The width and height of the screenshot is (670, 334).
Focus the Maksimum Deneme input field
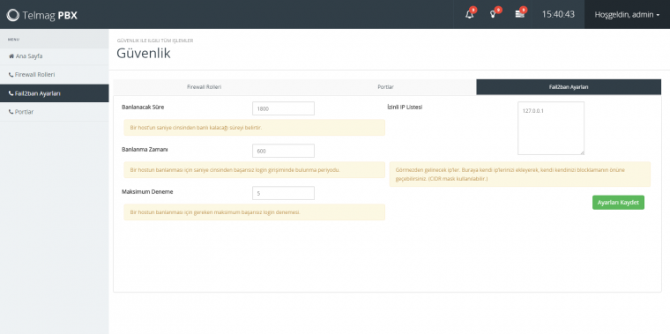pos(283,193)
